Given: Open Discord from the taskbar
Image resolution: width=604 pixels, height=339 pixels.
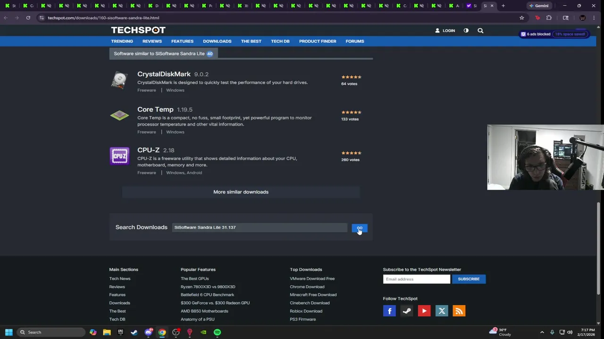Looking at the screenshot, I should 148,332.
